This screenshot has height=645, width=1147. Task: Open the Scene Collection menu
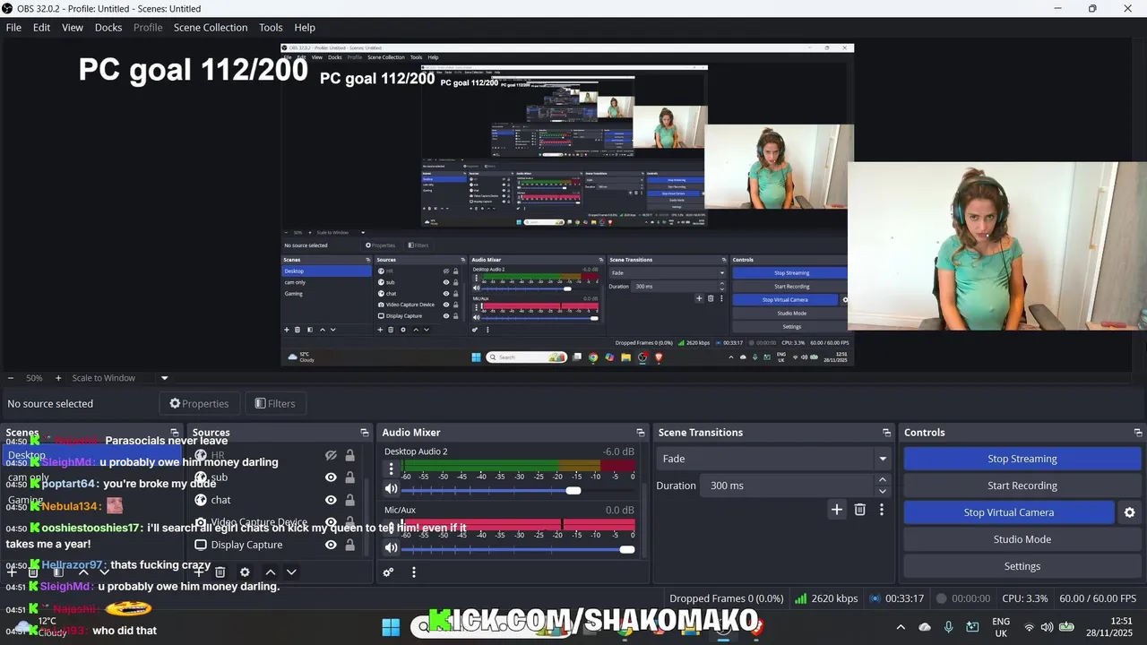(x=211, y=28)
